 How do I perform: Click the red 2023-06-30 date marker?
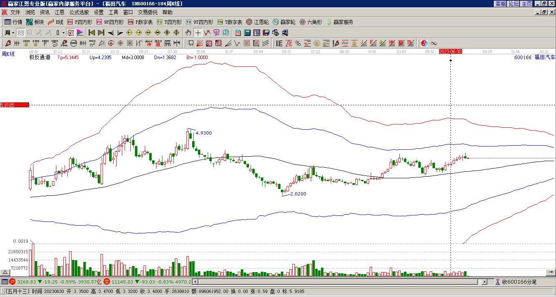click(451, 51)
